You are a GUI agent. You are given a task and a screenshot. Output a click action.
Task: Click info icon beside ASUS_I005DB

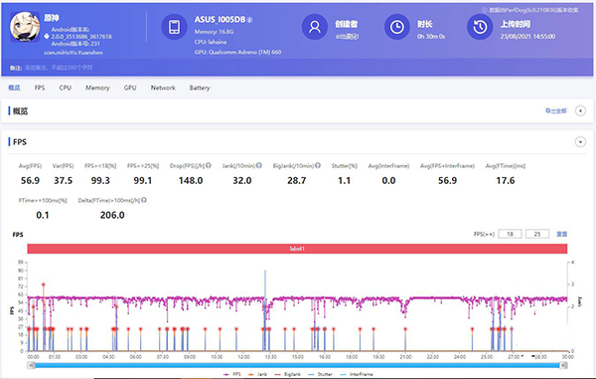pos(249,20)
